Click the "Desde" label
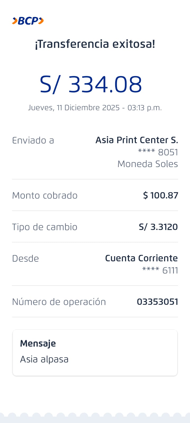The height and width of the screenshot is (423, 190). click(x=25, y=258)
